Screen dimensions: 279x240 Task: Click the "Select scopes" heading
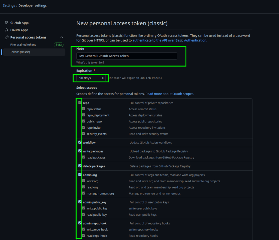click(87, 88)
